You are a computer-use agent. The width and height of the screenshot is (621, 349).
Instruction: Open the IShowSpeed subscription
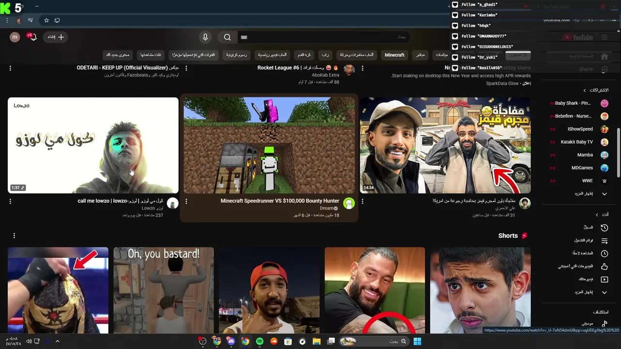click(579, 129)
